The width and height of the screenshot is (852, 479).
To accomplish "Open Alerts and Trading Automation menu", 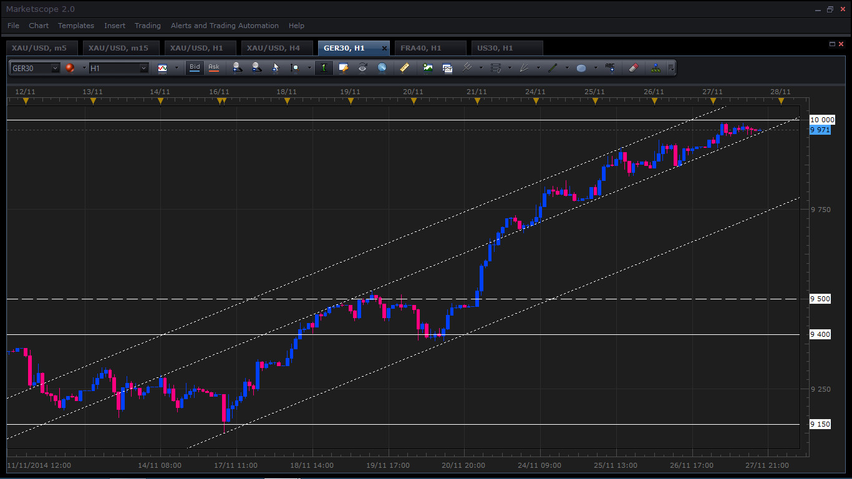I will (225, 26).
